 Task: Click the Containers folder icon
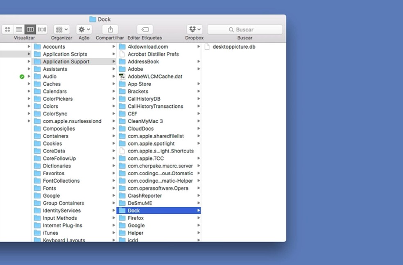37,136
